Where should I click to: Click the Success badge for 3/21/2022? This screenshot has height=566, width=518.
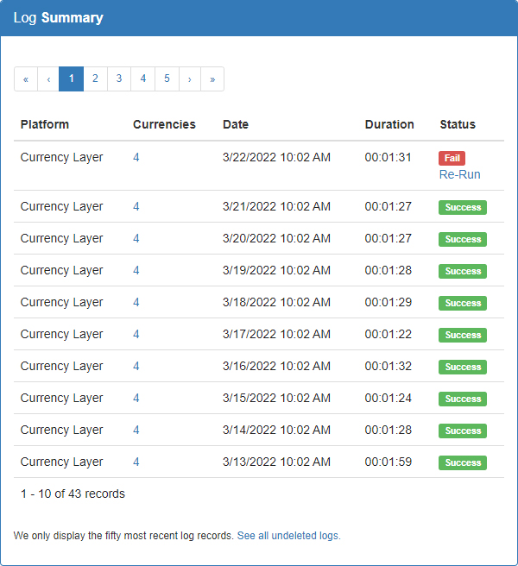coord(463,208)
